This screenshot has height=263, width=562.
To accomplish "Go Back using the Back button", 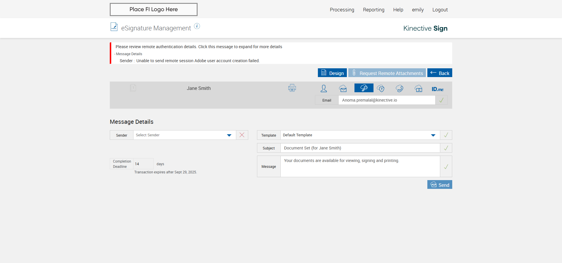I will [440, 73].
